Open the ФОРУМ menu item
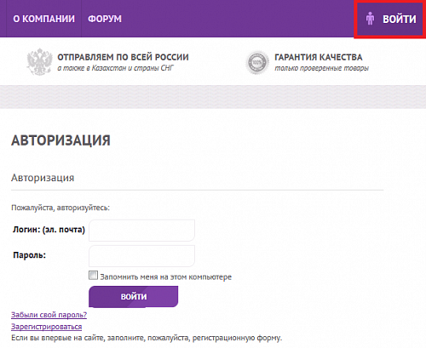Screen dimensions: 426x348 (105, 19)
